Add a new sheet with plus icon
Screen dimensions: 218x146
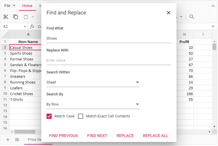pyautogui.click(x=8, y=140)
